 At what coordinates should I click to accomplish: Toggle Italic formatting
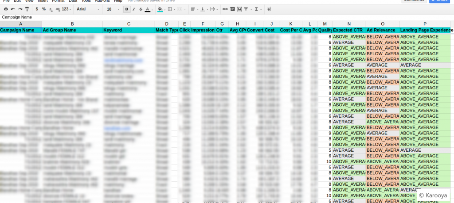coord(134,9)
